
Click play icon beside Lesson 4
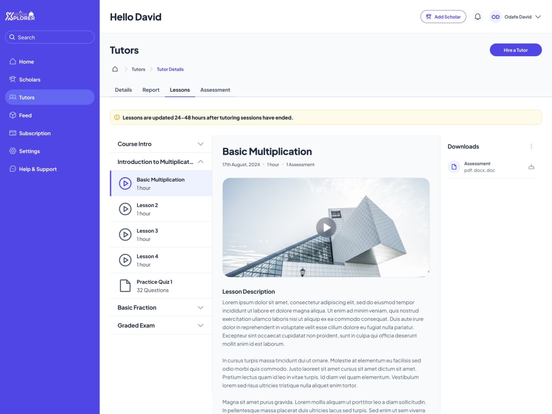click(125, 260)
